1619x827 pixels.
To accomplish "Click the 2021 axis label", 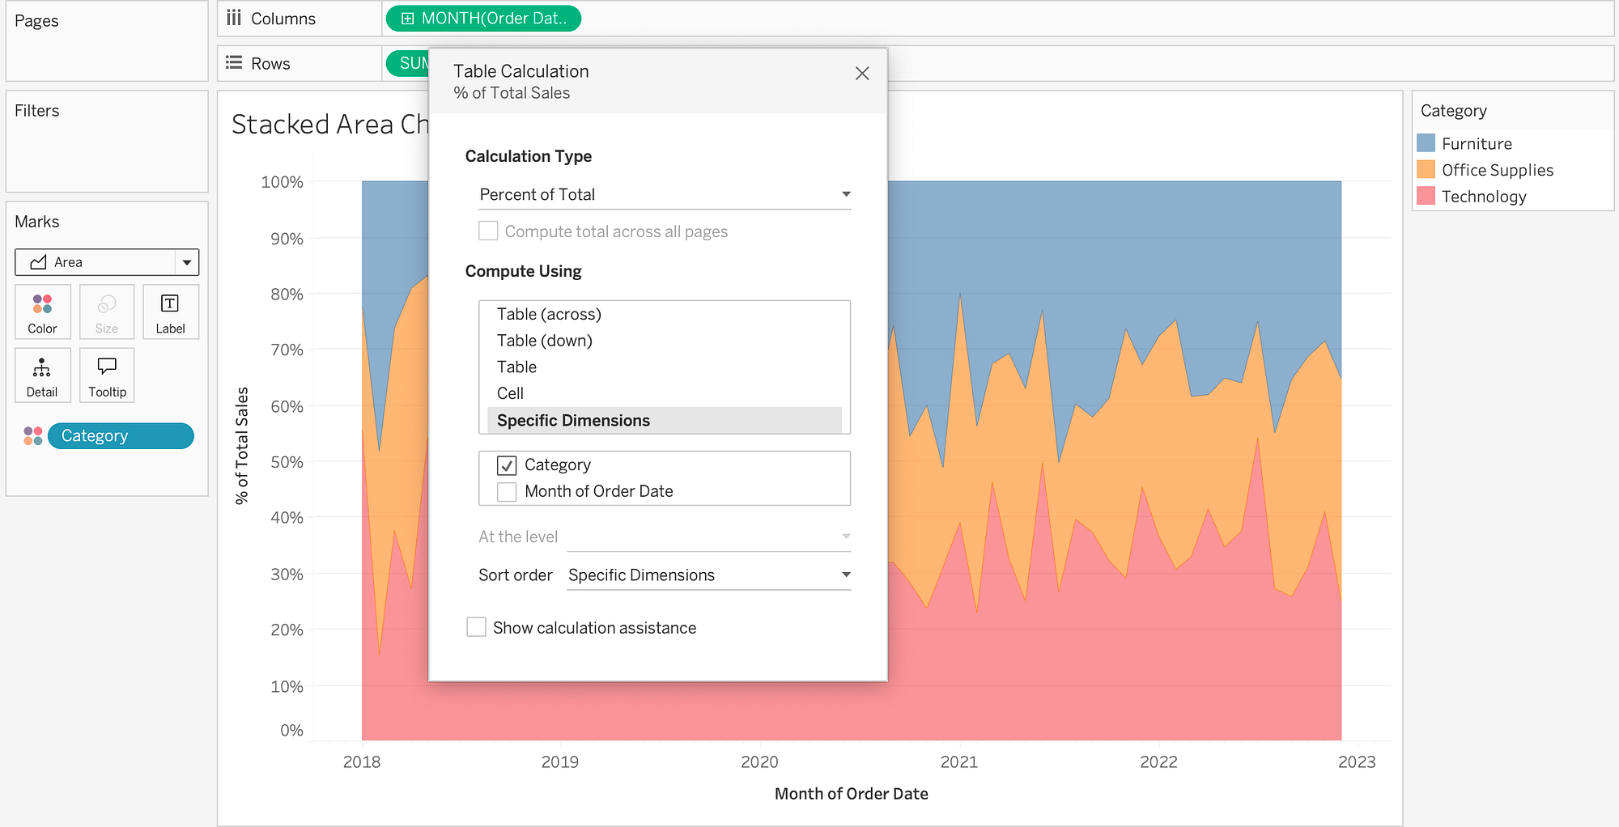I will click(x=959, y=762).
